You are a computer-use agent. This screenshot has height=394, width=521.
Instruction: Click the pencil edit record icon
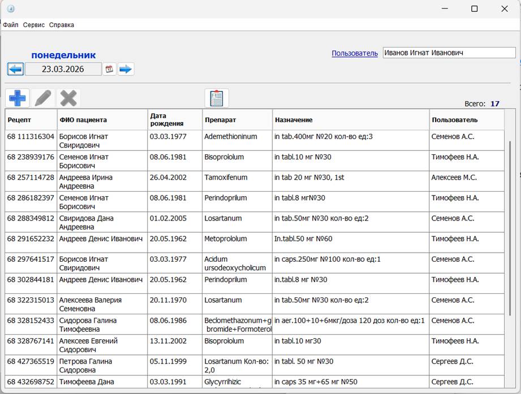(x=43, y=98)
